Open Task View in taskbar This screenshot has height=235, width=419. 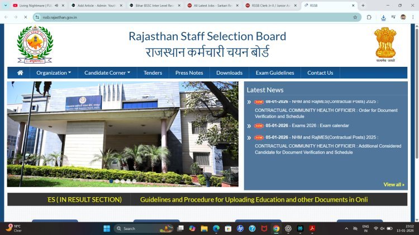180,229
